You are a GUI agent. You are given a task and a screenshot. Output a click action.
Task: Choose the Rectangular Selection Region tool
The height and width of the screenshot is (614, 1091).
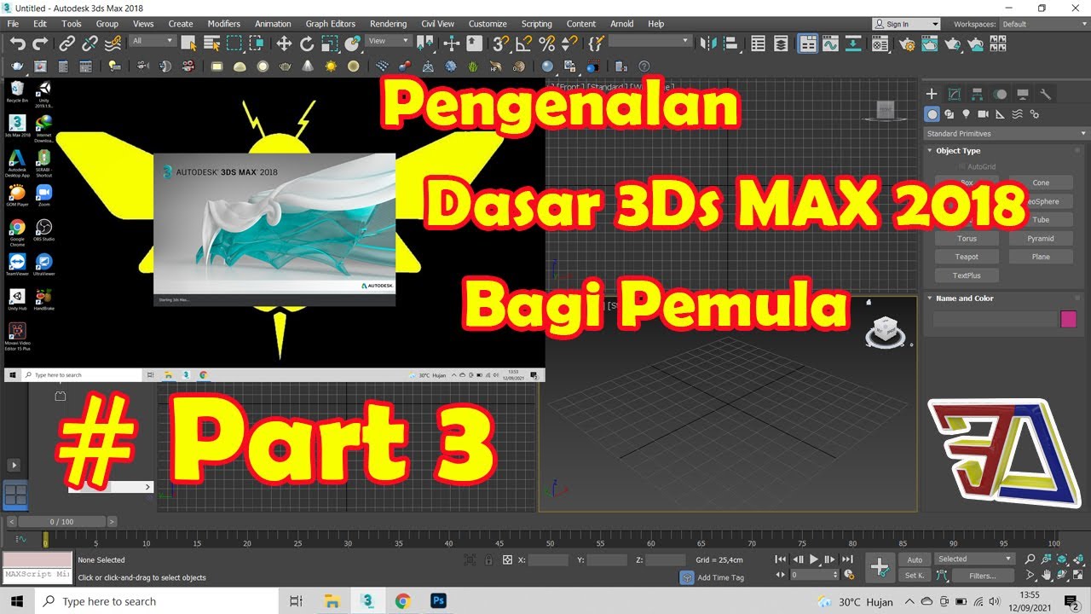[234, 43]
